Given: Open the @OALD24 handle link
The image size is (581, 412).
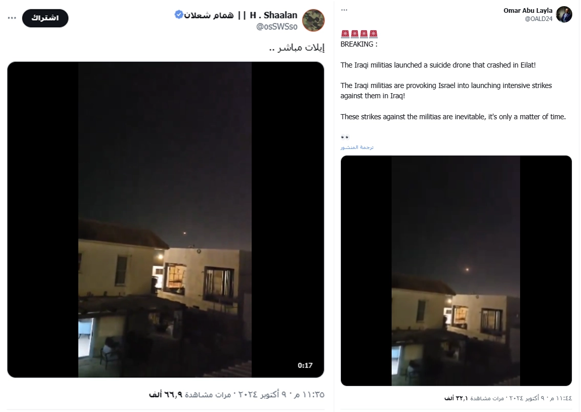Looking at the screenshot, I should click(x=539, y=19).
